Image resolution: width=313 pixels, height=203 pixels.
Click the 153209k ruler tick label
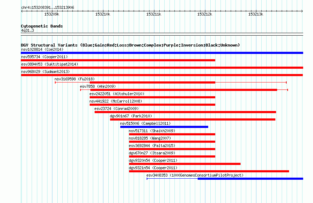52,14
